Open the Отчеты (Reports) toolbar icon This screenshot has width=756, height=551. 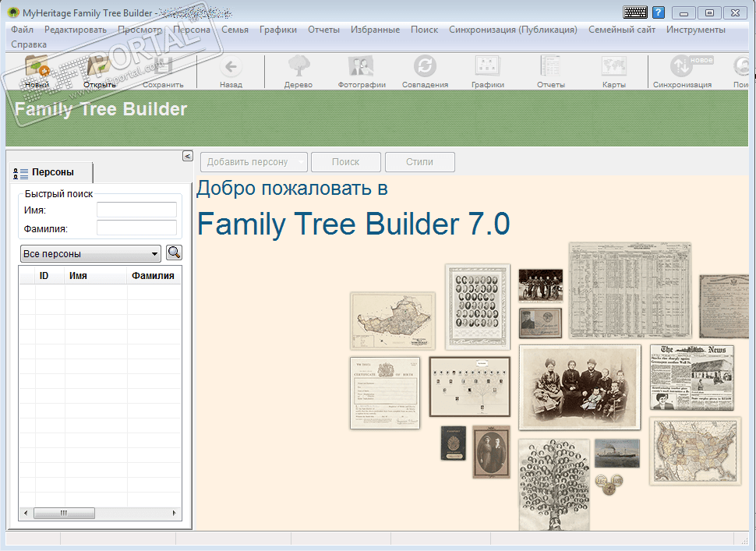pos(550,66)
